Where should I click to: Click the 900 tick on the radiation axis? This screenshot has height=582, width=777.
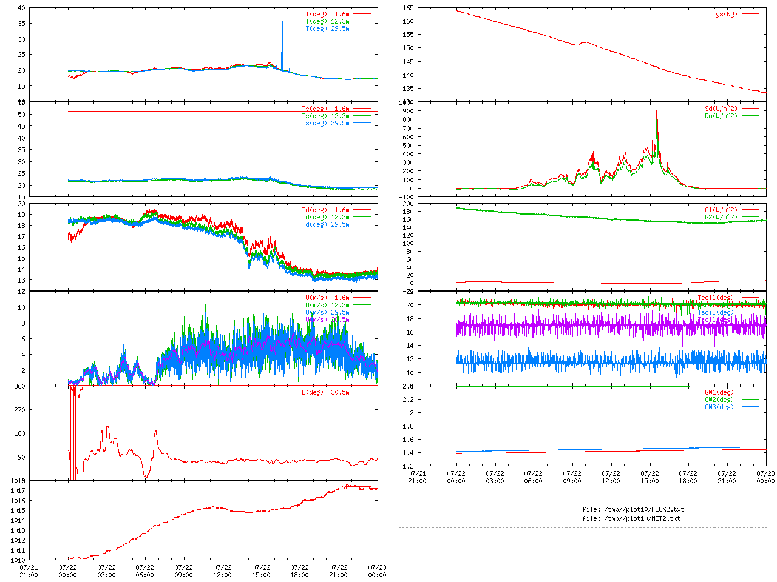tap(409, 111)
